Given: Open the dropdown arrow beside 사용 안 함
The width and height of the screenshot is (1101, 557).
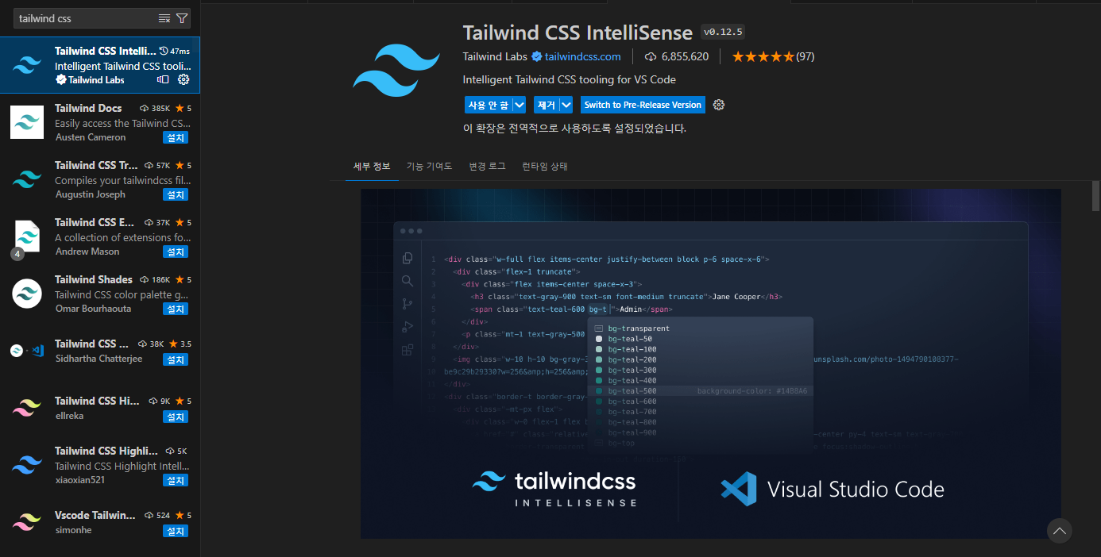Looking at the screenshot, I should 520,105.
